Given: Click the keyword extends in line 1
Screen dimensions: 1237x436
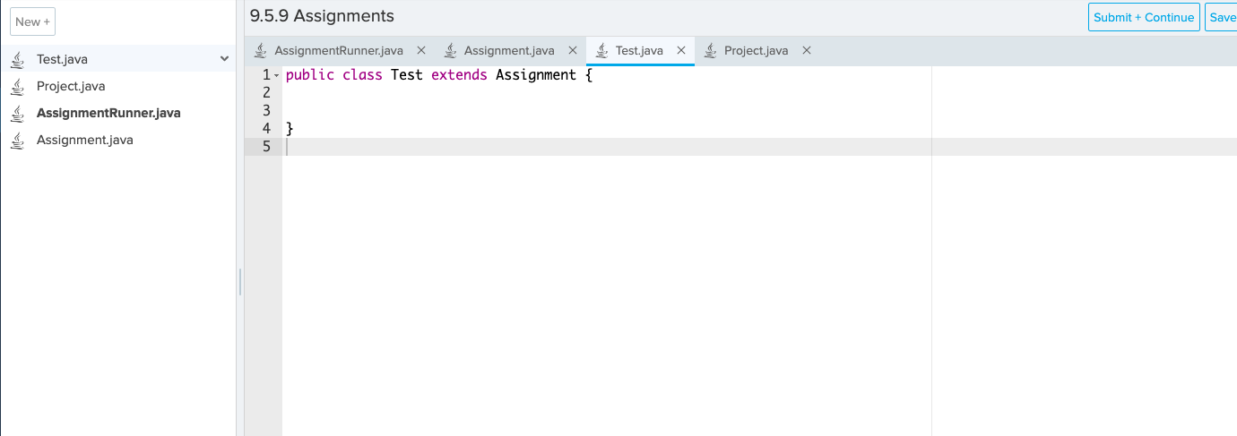Looking at the screenshot, I should 459,75.
